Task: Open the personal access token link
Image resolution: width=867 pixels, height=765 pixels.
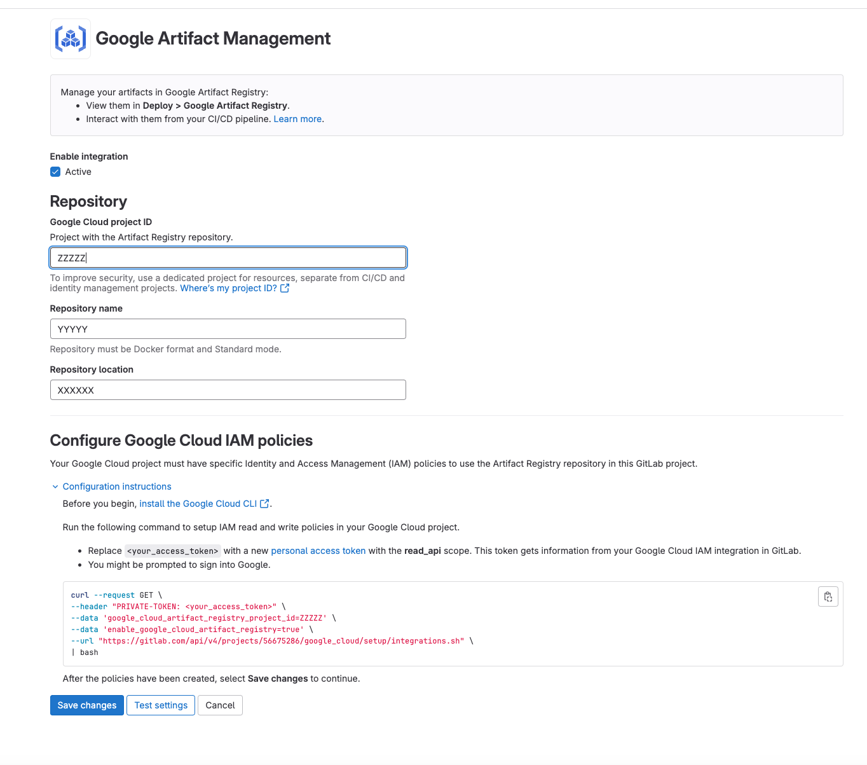Action: click(318, 551)
